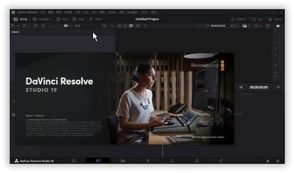Open Project Settings with gear icon
The height and width of the screenshot is (173, 294).
pos(277,161)
